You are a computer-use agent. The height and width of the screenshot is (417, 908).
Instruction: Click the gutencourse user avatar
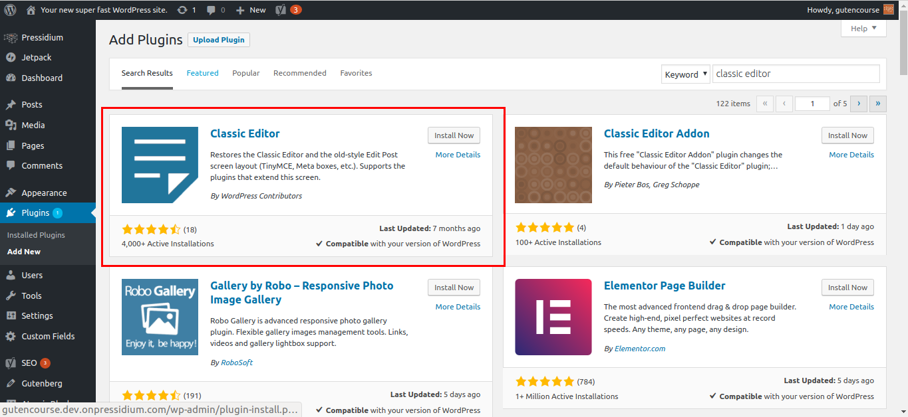[889, 10]
